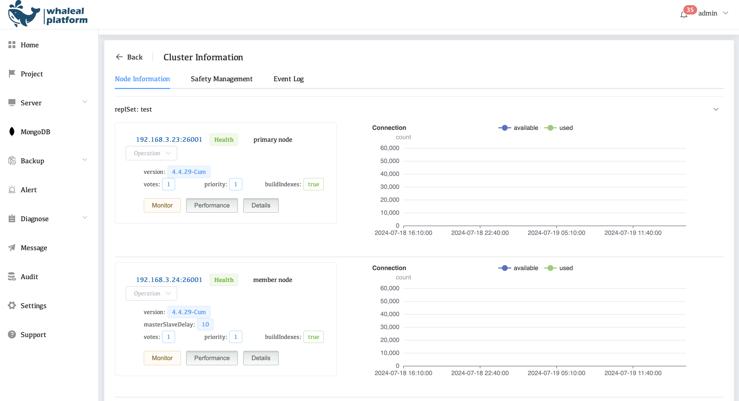Click the notification bell icon
739x401 pixels.
coord(684,14)
